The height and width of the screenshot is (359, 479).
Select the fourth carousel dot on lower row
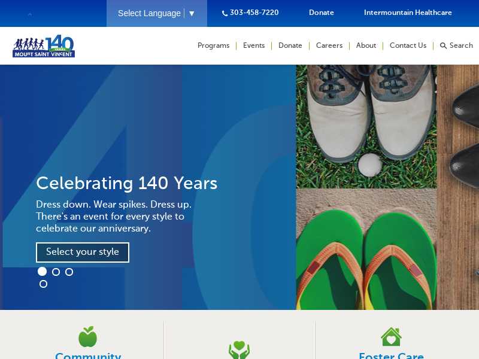tap(43, 284)
